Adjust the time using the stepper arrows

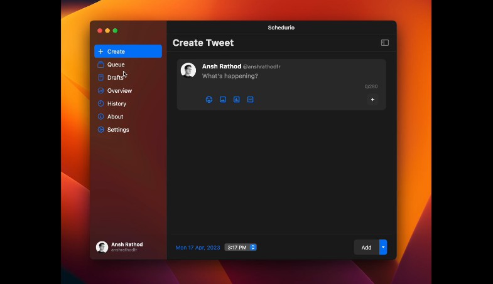point(253,247)
